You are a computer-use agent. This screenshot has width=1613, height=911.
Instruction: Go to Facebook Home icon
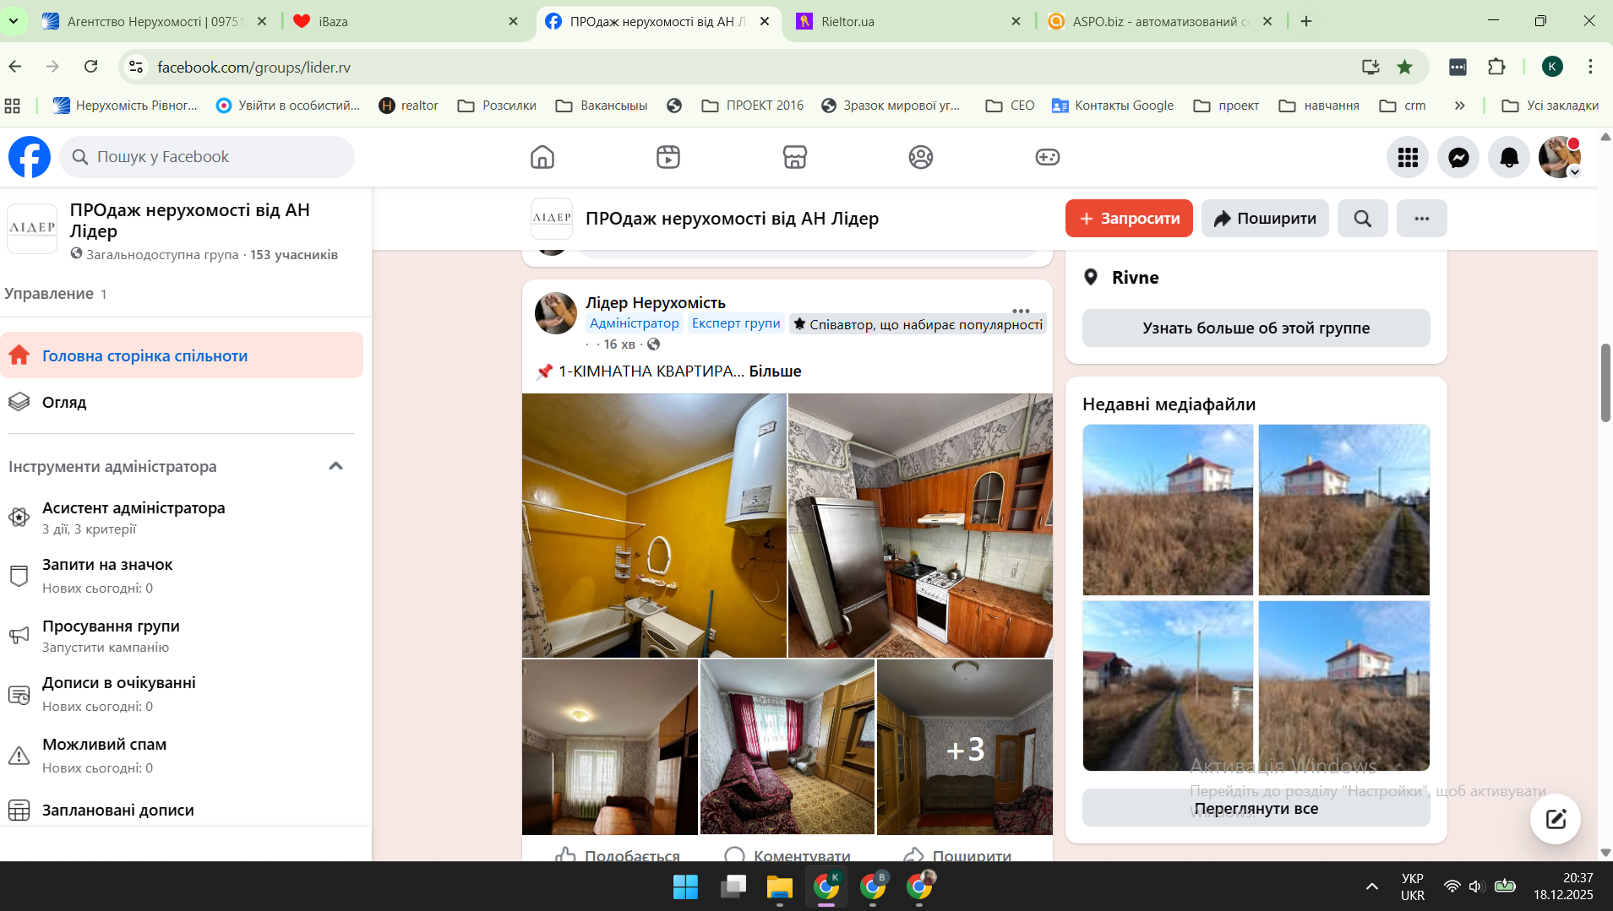tap(542, 157)
